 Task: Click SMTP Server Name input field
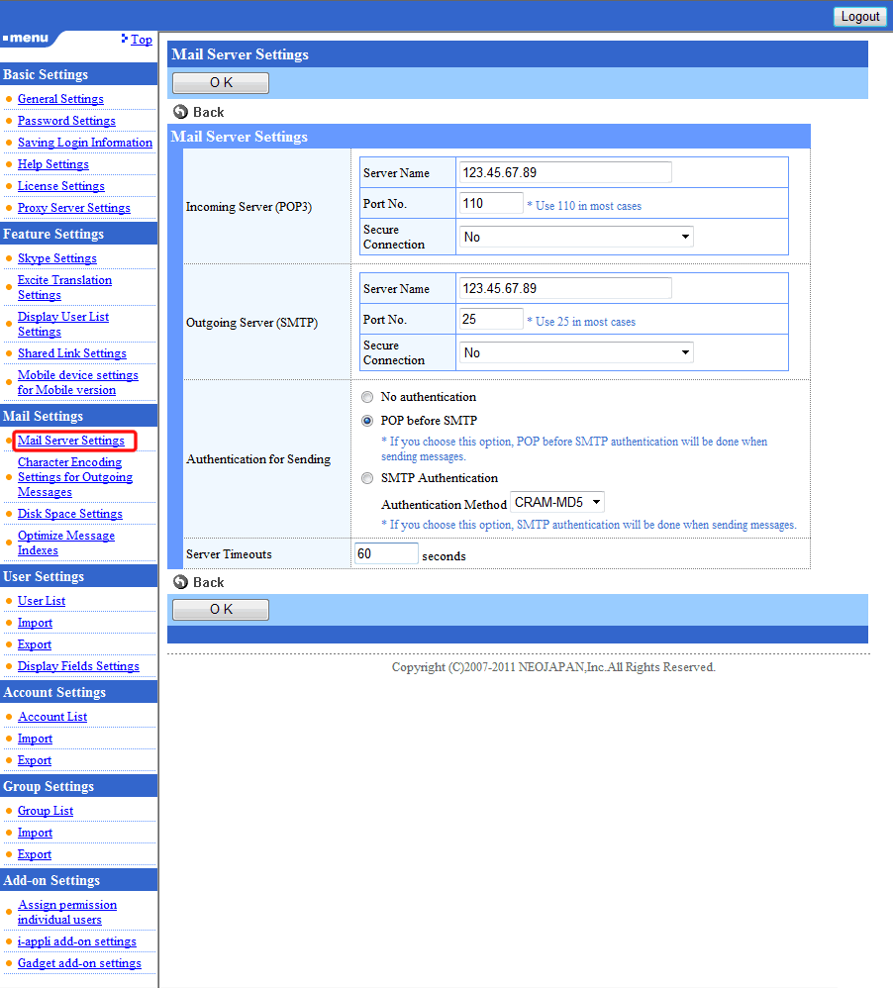(565, 289)
